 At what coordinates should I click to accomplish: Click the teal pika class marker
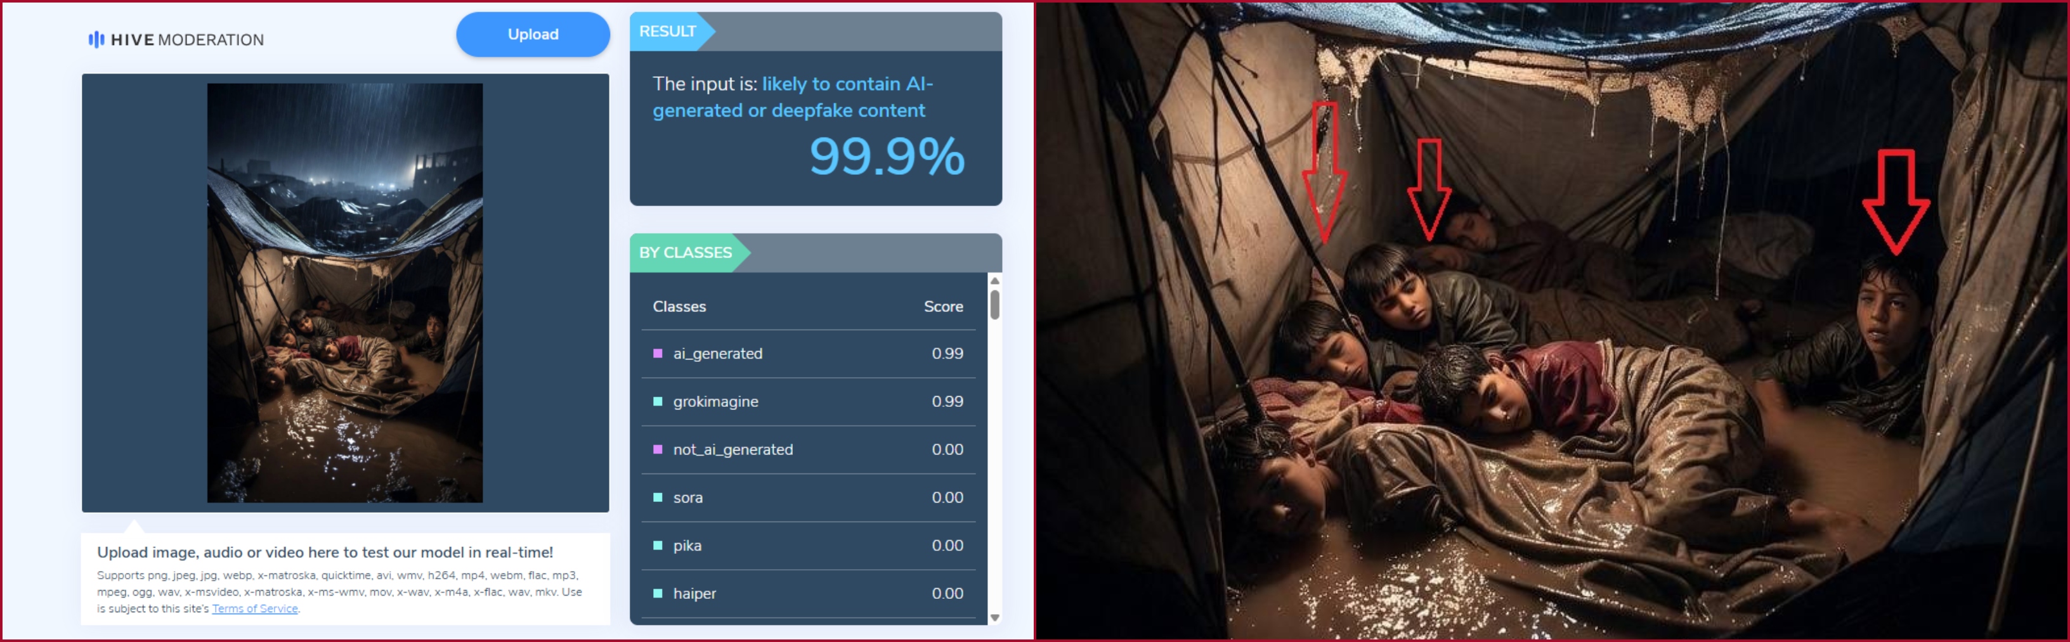657,546
